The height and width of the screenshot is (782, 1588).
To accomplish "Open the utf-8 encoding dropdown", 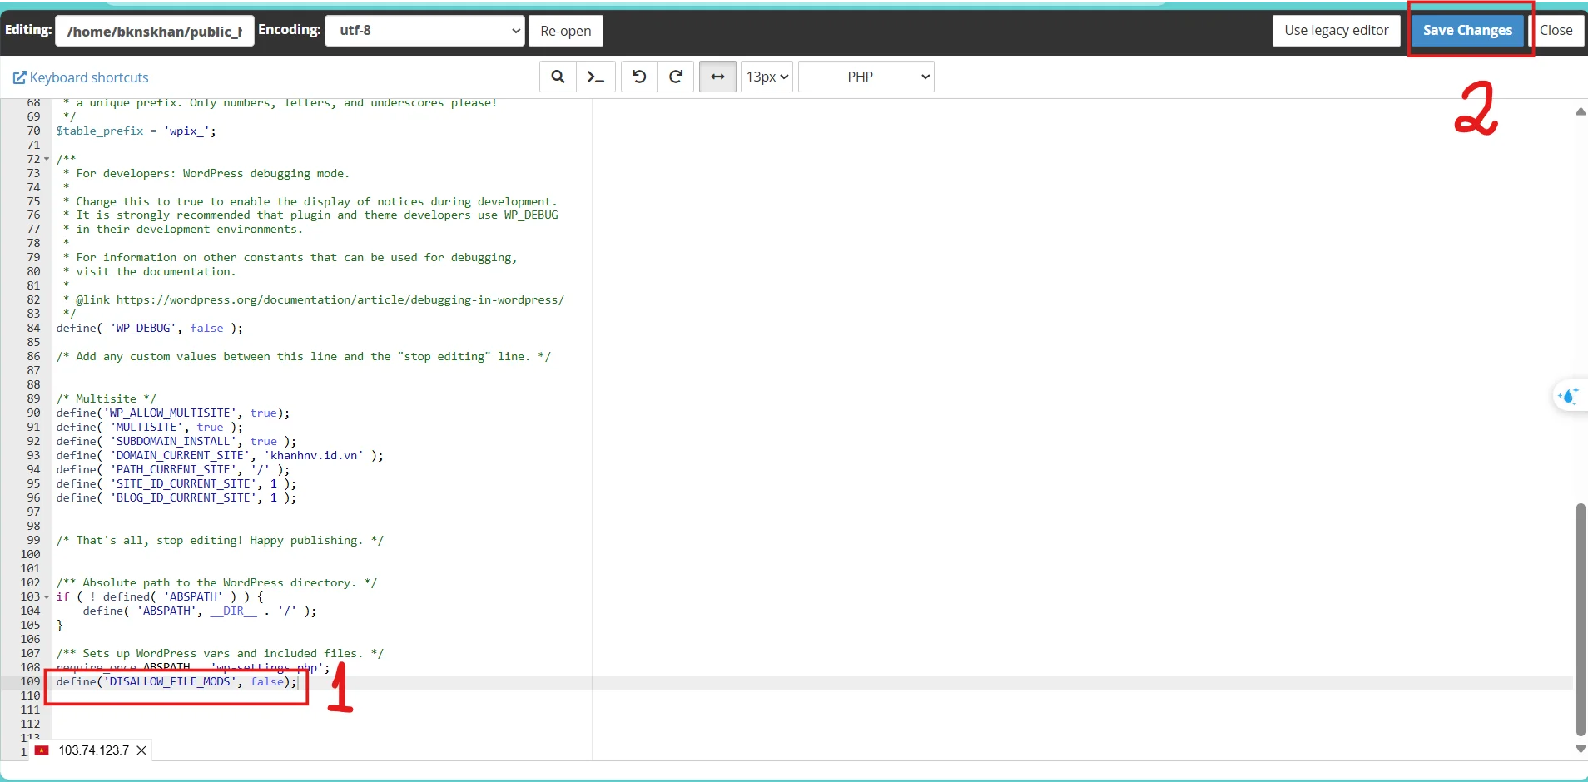I will coord(424,31).
